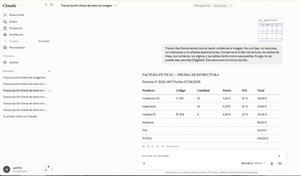
Task: Copy the response with the copy icon
Action: tap(143, 146)
